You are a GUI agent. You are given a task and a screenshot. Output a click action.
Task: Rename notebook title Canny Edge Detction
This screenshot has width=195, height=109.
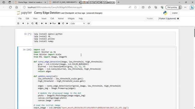pos(47,13)
